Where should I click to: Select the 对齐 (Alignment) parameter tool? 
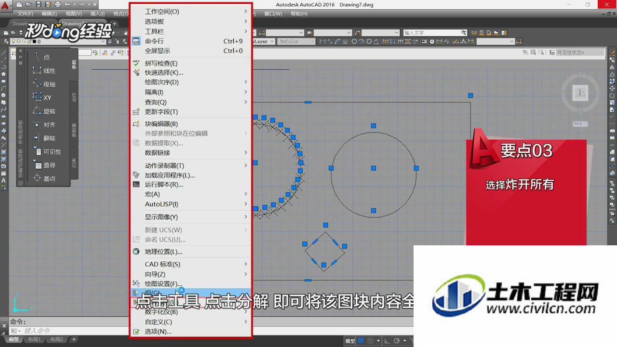click(43, 124)
